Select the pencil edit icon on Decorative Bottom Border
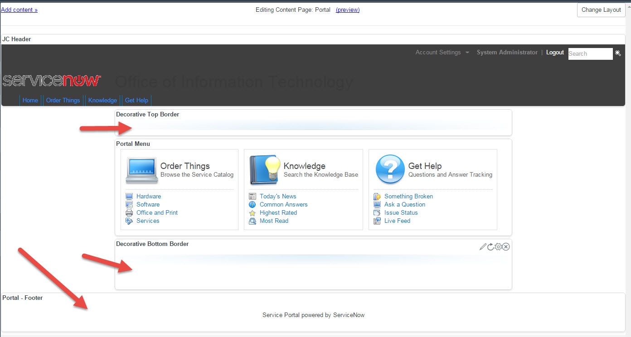The width and height of the screenshot is (631, 337). (482, 246)
